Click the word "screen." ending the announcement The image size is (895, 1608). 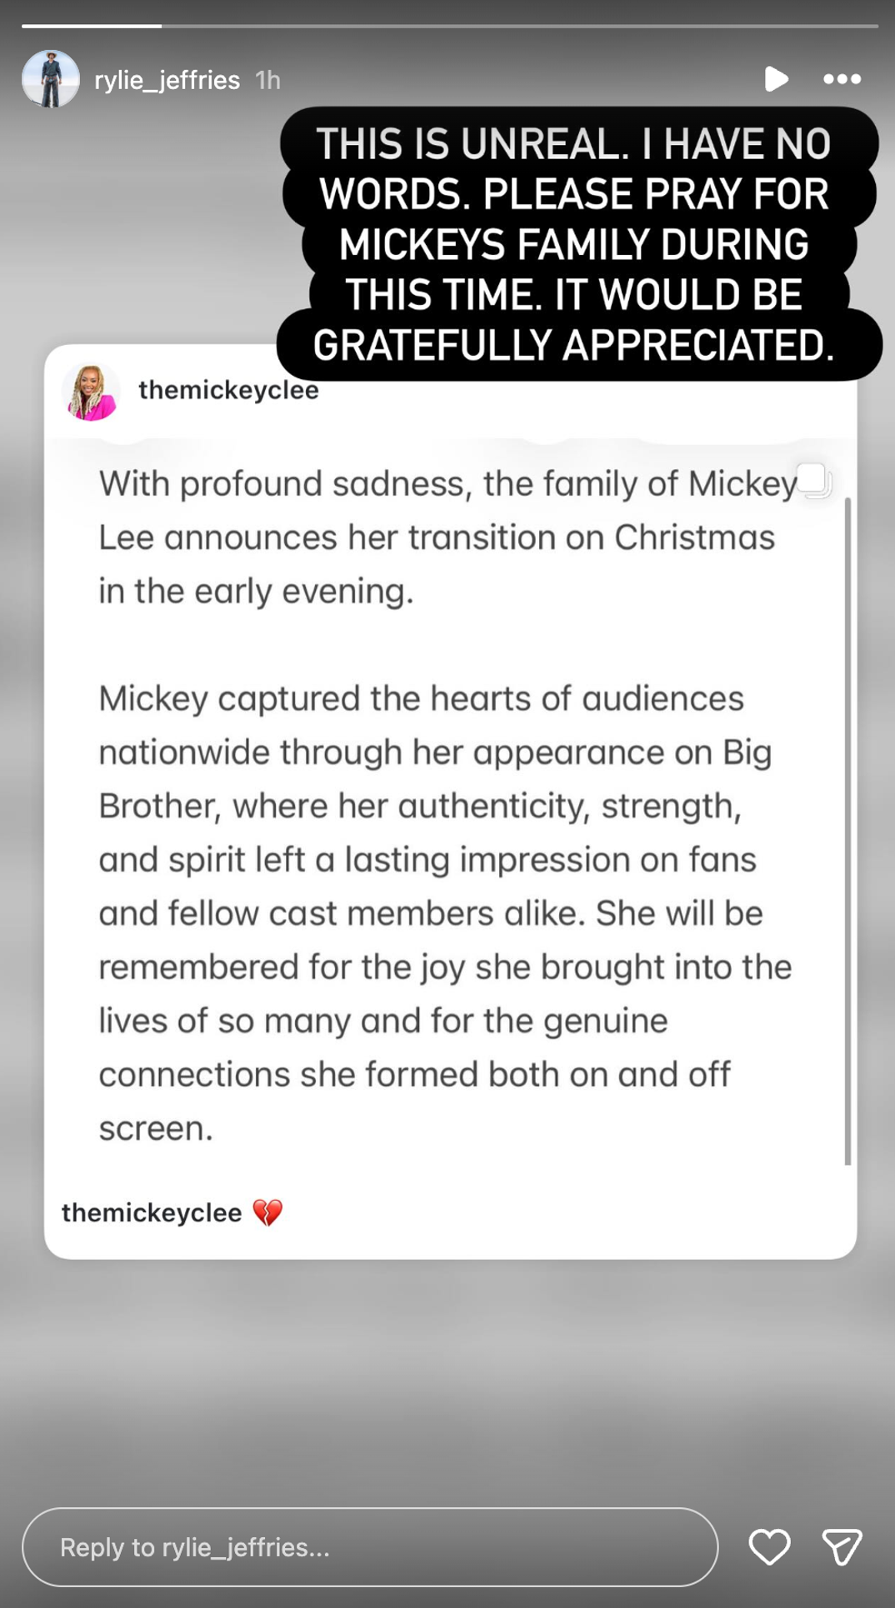tap(156, 1128)
